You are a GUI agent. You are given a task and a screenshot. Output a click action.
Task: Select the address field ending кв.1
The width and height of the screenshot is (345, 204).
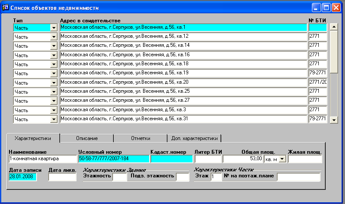(x=183, y=27)
